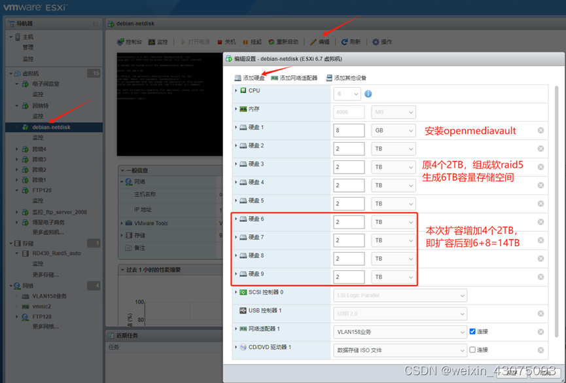Click hard disk 1 size input field
566x383 pixels.
(x=349, y=130)
